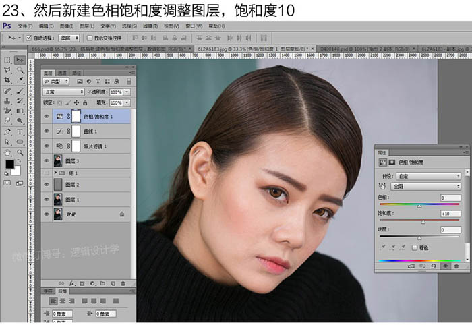Select the Move tool in toolbox

click(x=20, y=60)
